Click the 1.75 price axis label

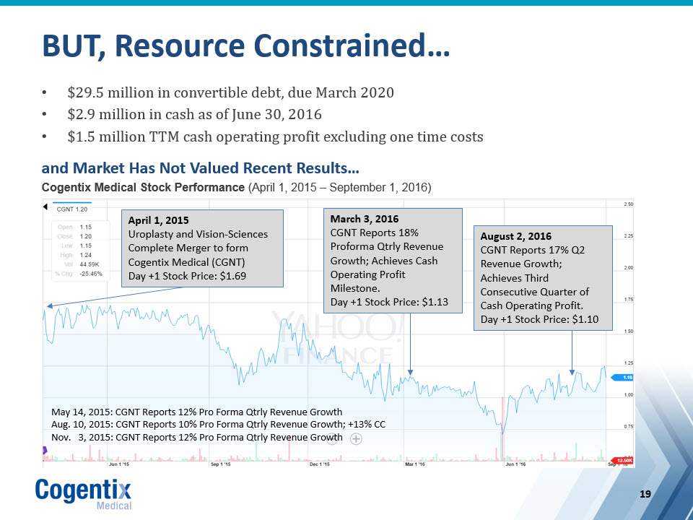pyautogui.click(x=629, y=299)
